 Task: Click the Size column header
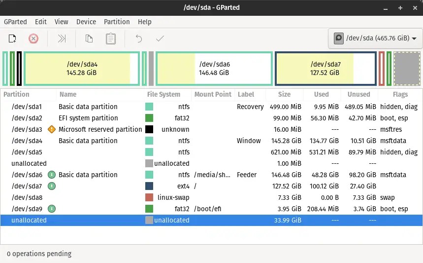[x=284, y=94]
